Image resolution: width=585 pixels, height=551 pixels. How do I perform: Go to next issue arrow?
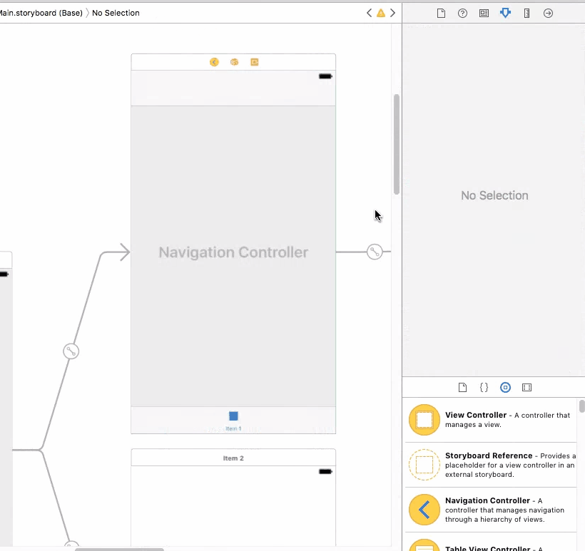pyautogui.click(x=392, y=13)
